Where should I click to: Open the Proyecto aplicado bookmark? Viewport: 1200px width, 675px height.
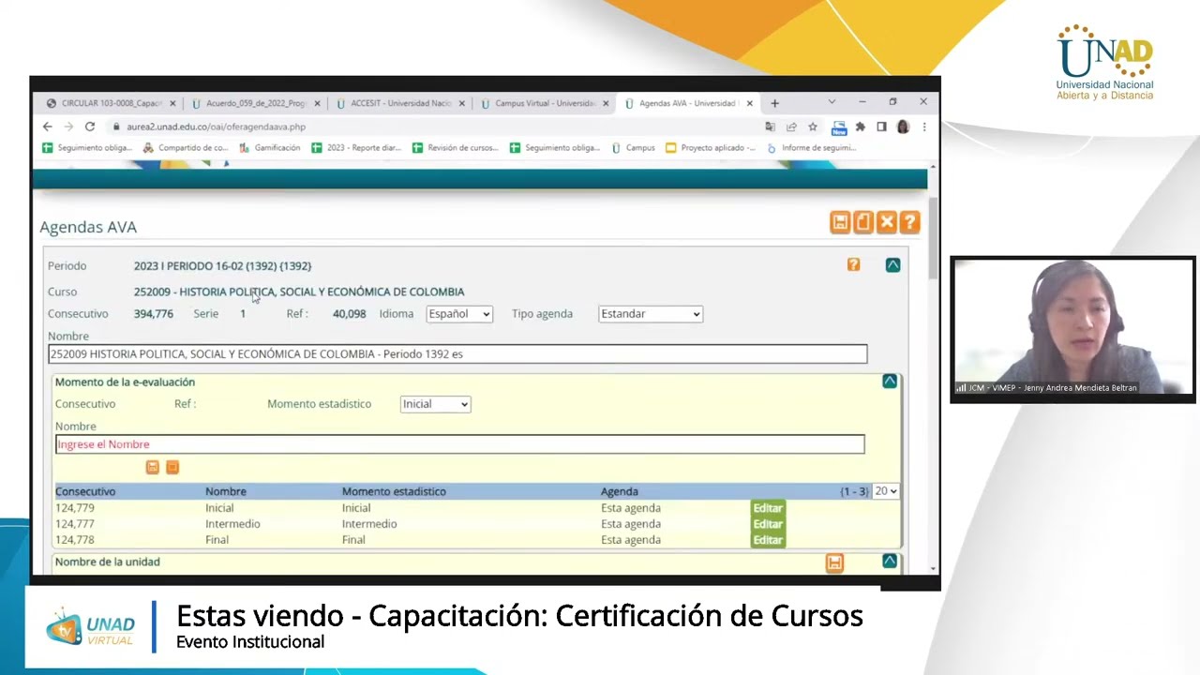pos(711,148)
